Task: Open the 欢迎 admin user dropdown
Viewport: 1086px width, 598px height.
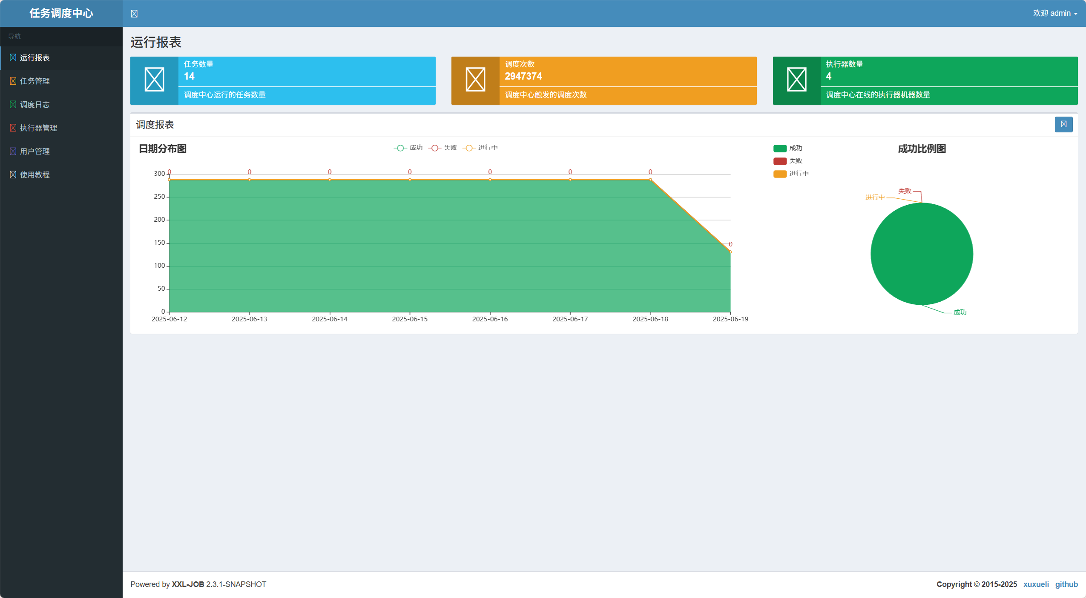Action: 1055,13
